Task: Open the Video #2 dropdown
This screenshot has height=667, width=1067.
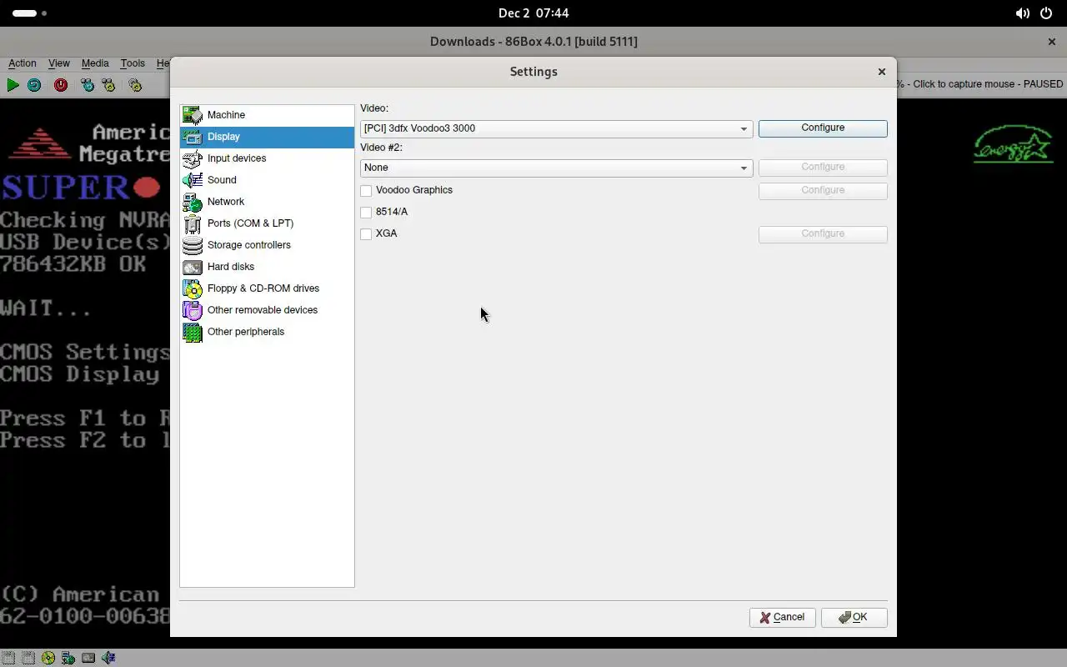Action: tap(556, 168)
